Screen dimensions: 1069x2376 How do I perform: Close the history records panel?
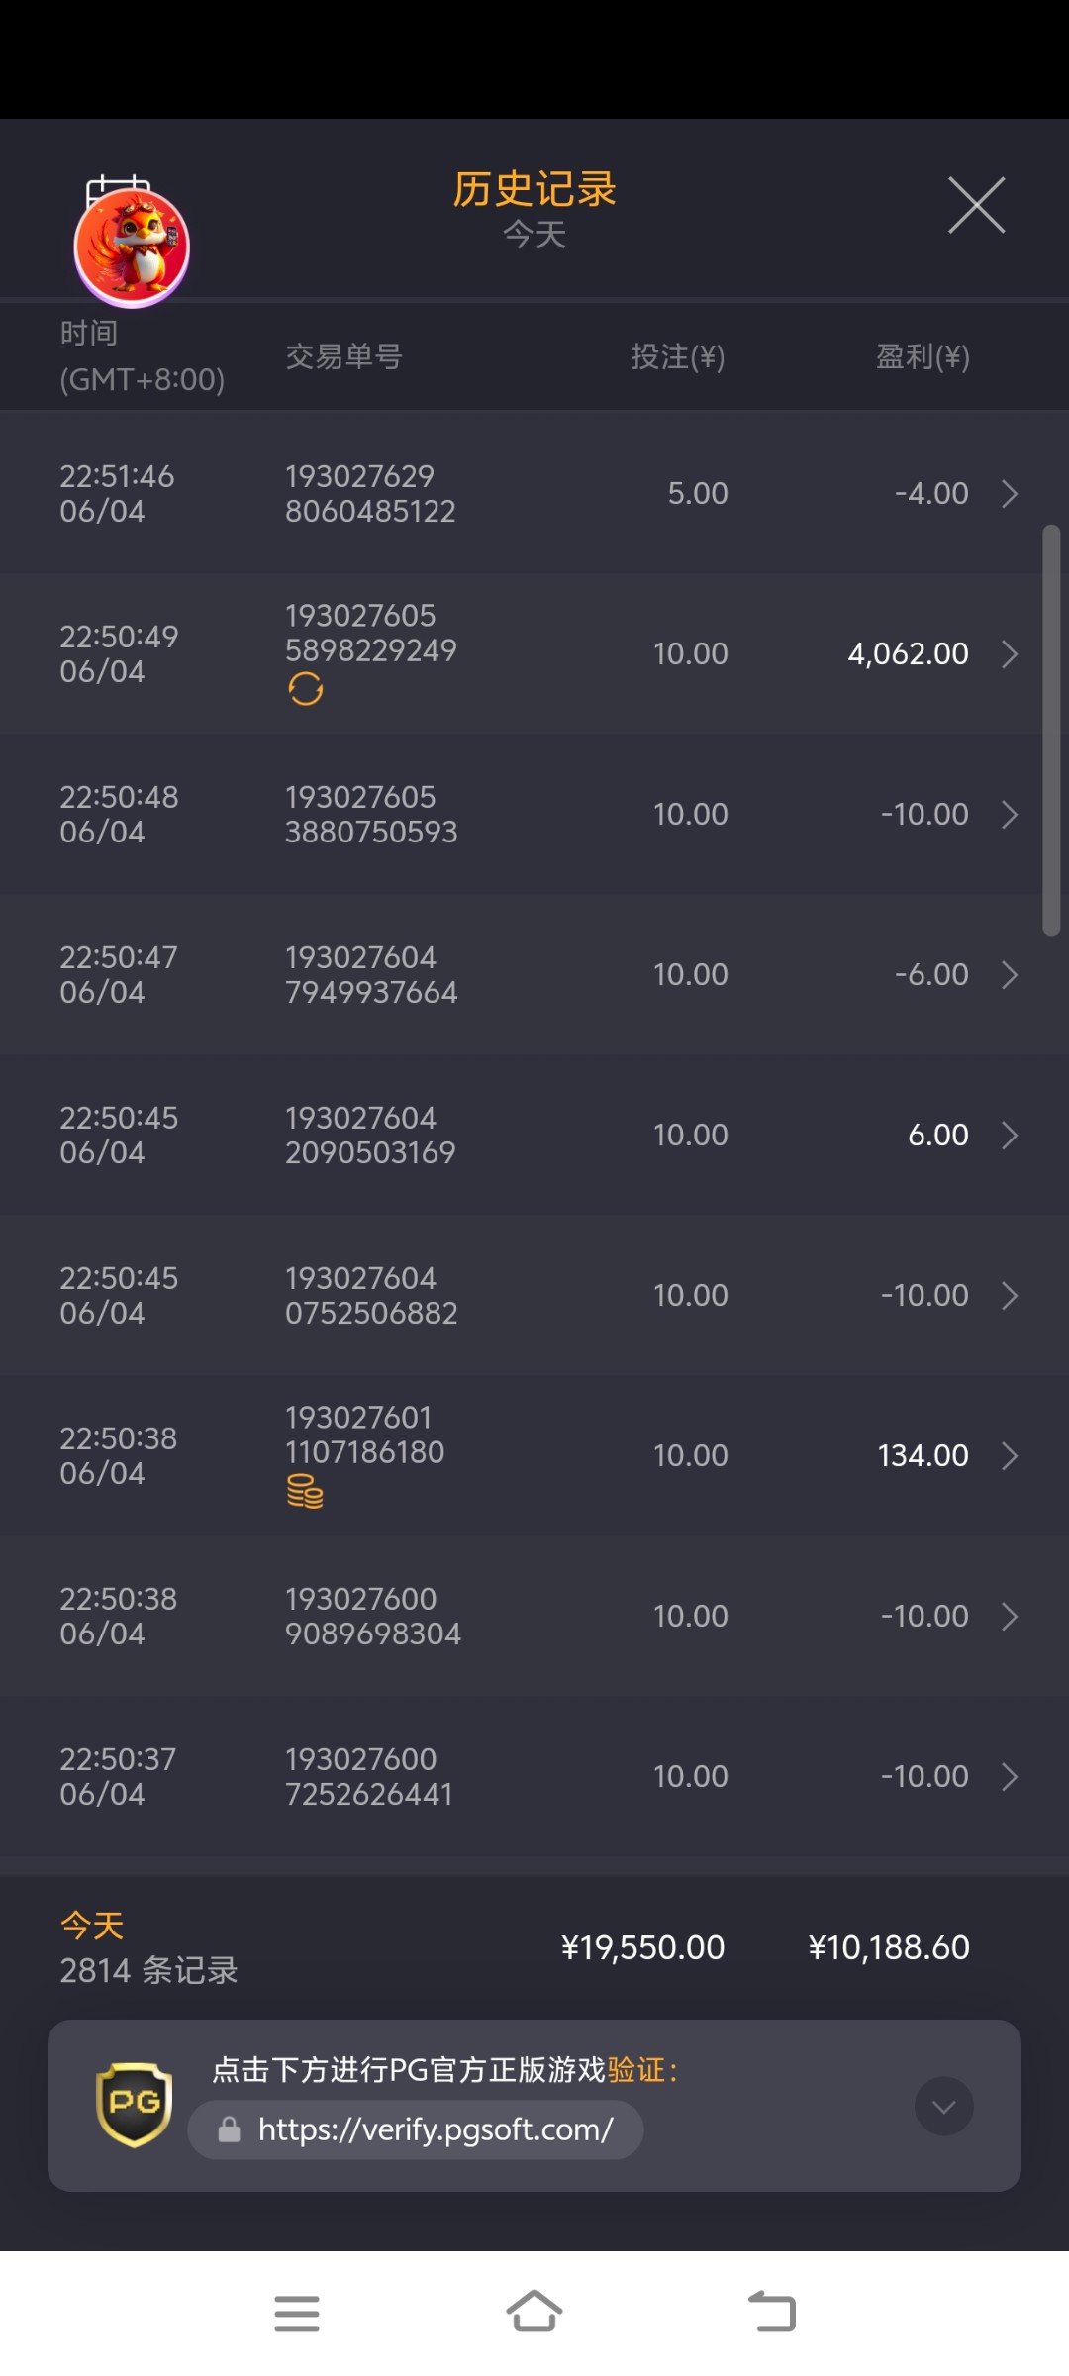976,206
